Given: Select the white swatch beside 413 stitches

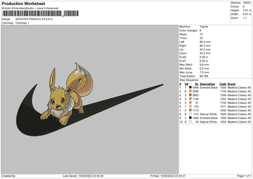Looking at the screenshot, I should tap(191, 114).
